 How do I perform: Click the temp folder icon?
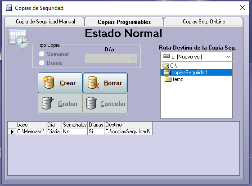pos(168,79)
